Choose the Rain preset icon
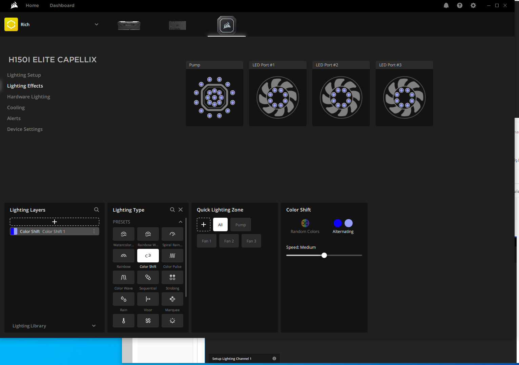This screenshot has height=365, width=519. [x=124, y=299]
